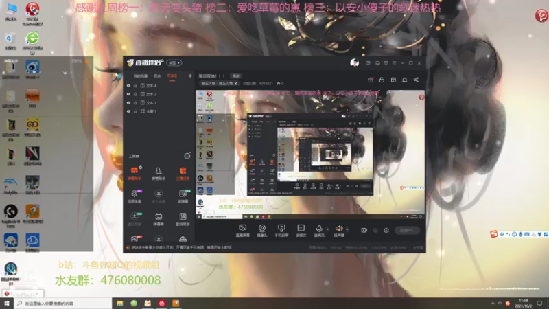
Task: Add a 手机投屏 phone cast source
Action: click(281, 231)
